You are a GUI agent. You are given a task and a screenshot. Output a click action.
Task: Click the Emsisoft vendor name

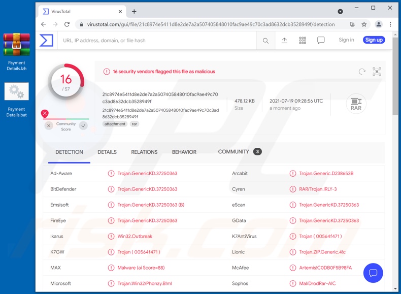click(x=59, y=205)
